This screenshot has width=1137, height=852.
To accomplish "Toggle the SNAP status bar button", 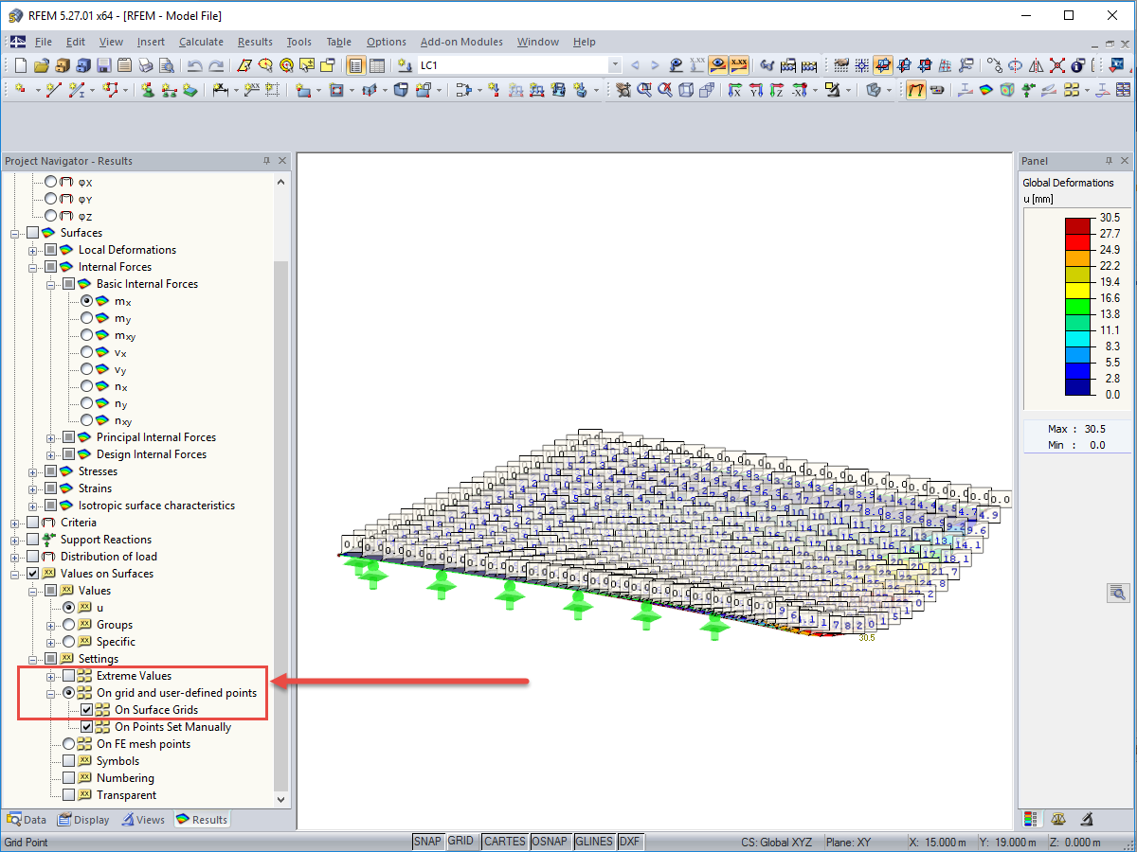I will (x=428, y=842).
